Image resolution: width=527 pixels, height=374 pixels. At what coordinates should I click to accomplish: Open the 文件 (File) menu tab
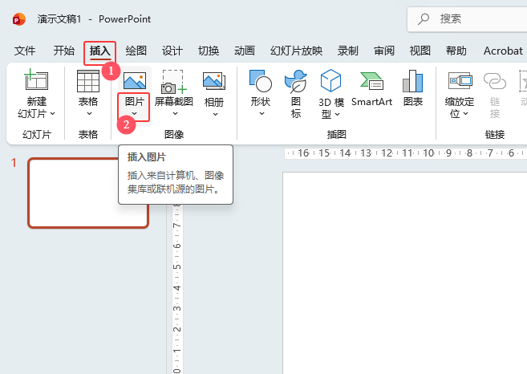25,51
